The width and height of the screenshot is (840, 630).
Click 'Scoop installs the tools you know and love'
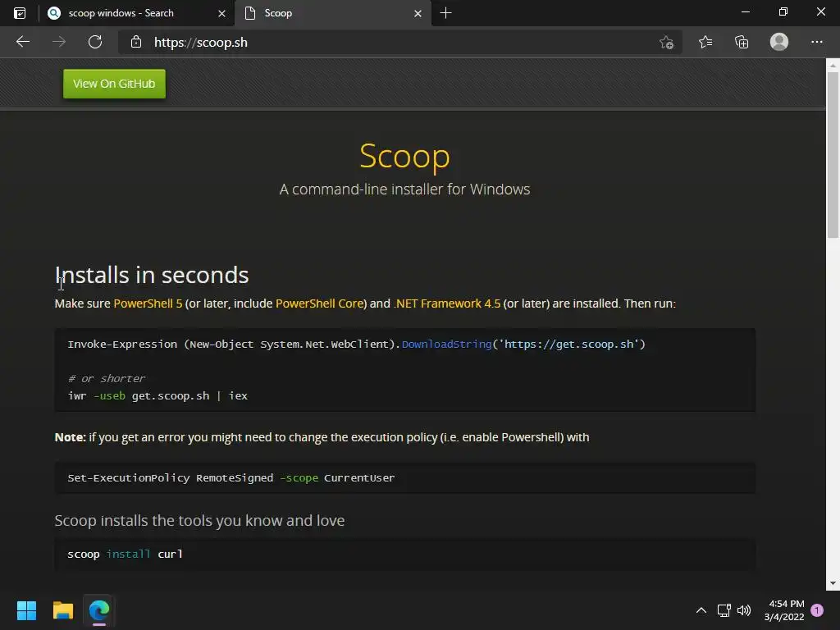[199, 520]
